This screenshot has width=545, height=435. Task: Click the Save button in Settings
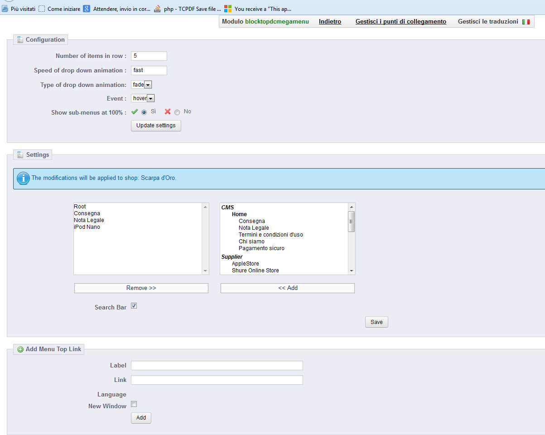[x=376, y=322]
